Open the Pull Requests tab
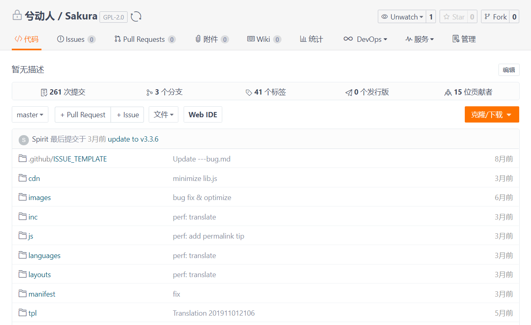This screenshot has width=531, height=325. [145, 39]
